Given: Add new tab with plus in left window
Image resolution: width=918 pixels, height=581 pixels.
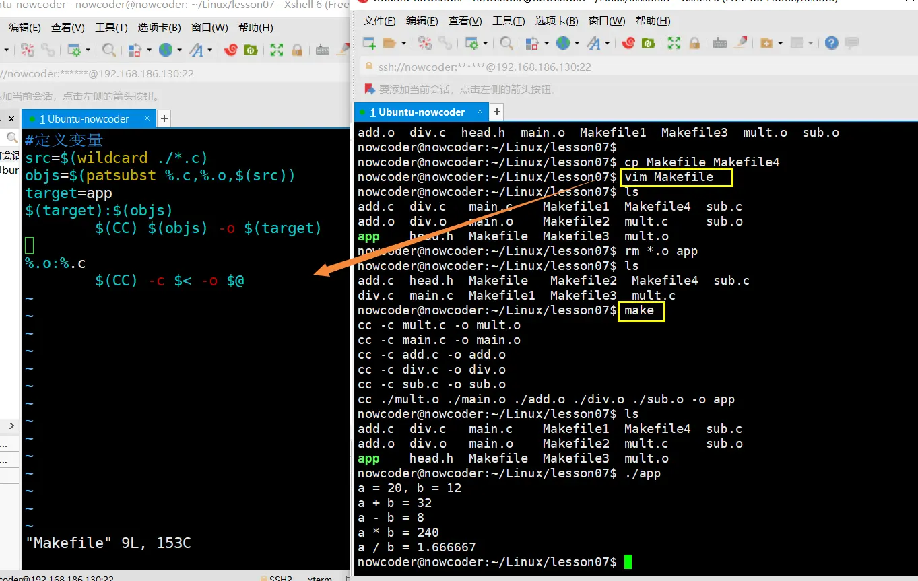Looking at the screenshot, I should click(x=164, y=119).
